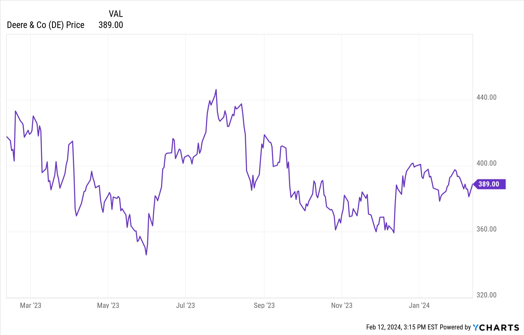Select the May '23 date axis label
Viewport: 524px width, 335px height.
coord(108,305)
